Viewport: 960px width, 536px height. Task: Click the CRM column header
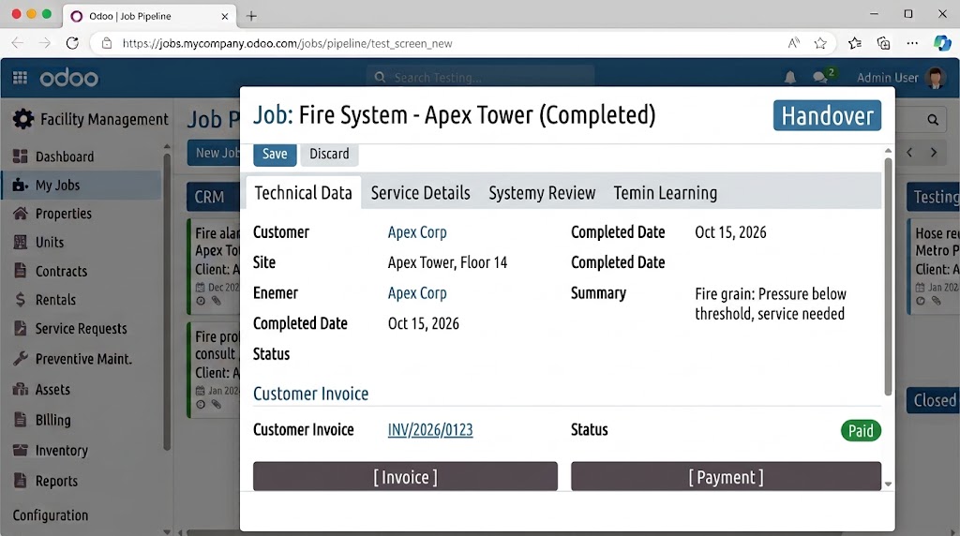[x=213, y=197]
